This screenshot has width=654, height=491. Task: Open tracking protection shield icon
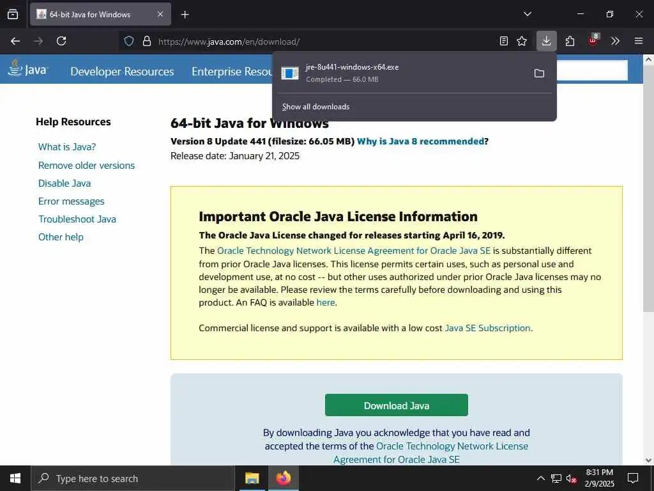point(129,41)
